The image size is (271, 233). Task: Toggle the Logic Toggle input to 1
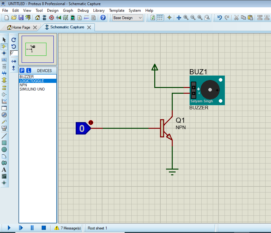[91, 122]
